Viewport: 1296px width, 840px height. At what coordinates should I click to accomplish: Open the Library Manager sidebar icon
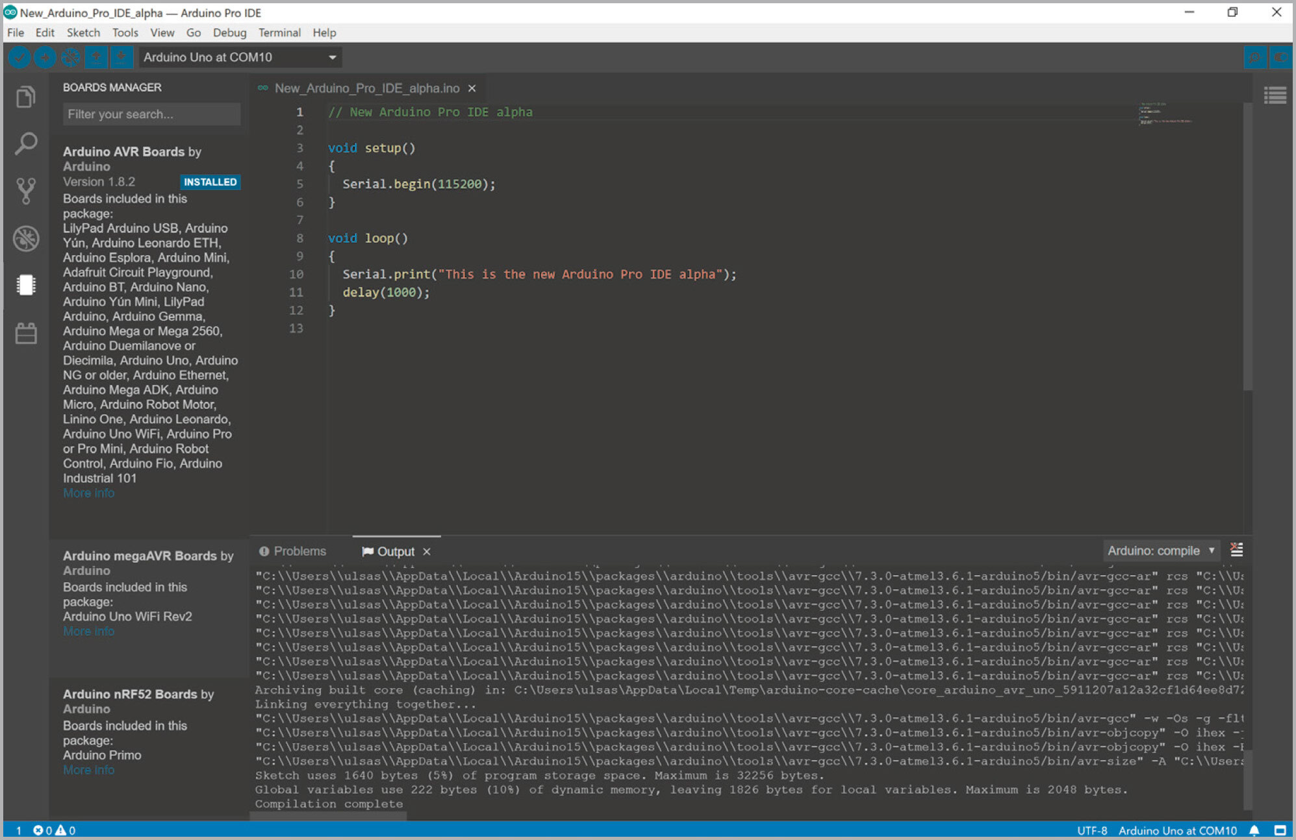pyautogui.click(x=25, y=333)
